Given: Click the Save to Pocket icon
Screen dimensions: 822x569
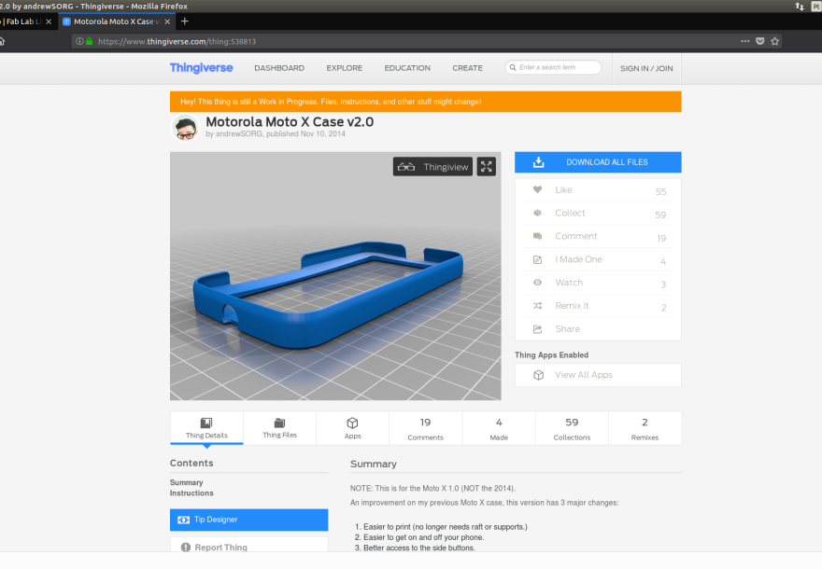Looking at the screenshot, I should tap(760, 41).
